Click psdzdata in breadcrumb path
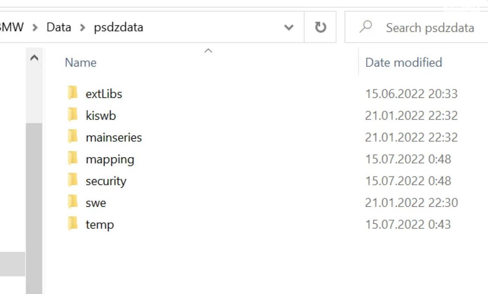 [x=119, y=27]
